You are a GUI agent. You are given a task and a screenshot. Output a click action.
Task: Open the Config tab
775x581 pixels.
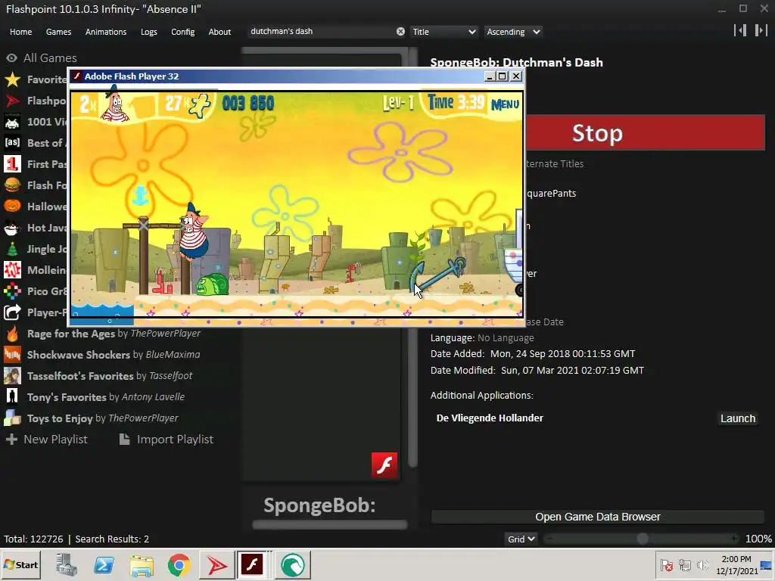183,32
